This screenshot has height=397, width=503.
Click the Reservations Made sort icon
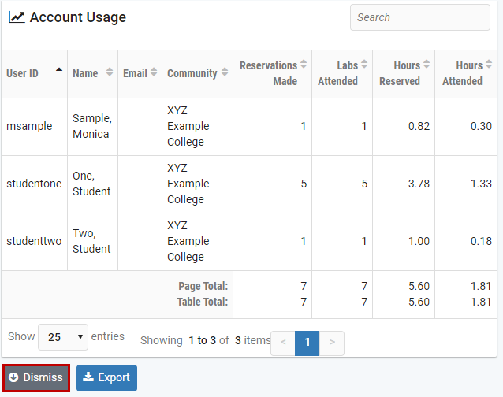(304, 65)
